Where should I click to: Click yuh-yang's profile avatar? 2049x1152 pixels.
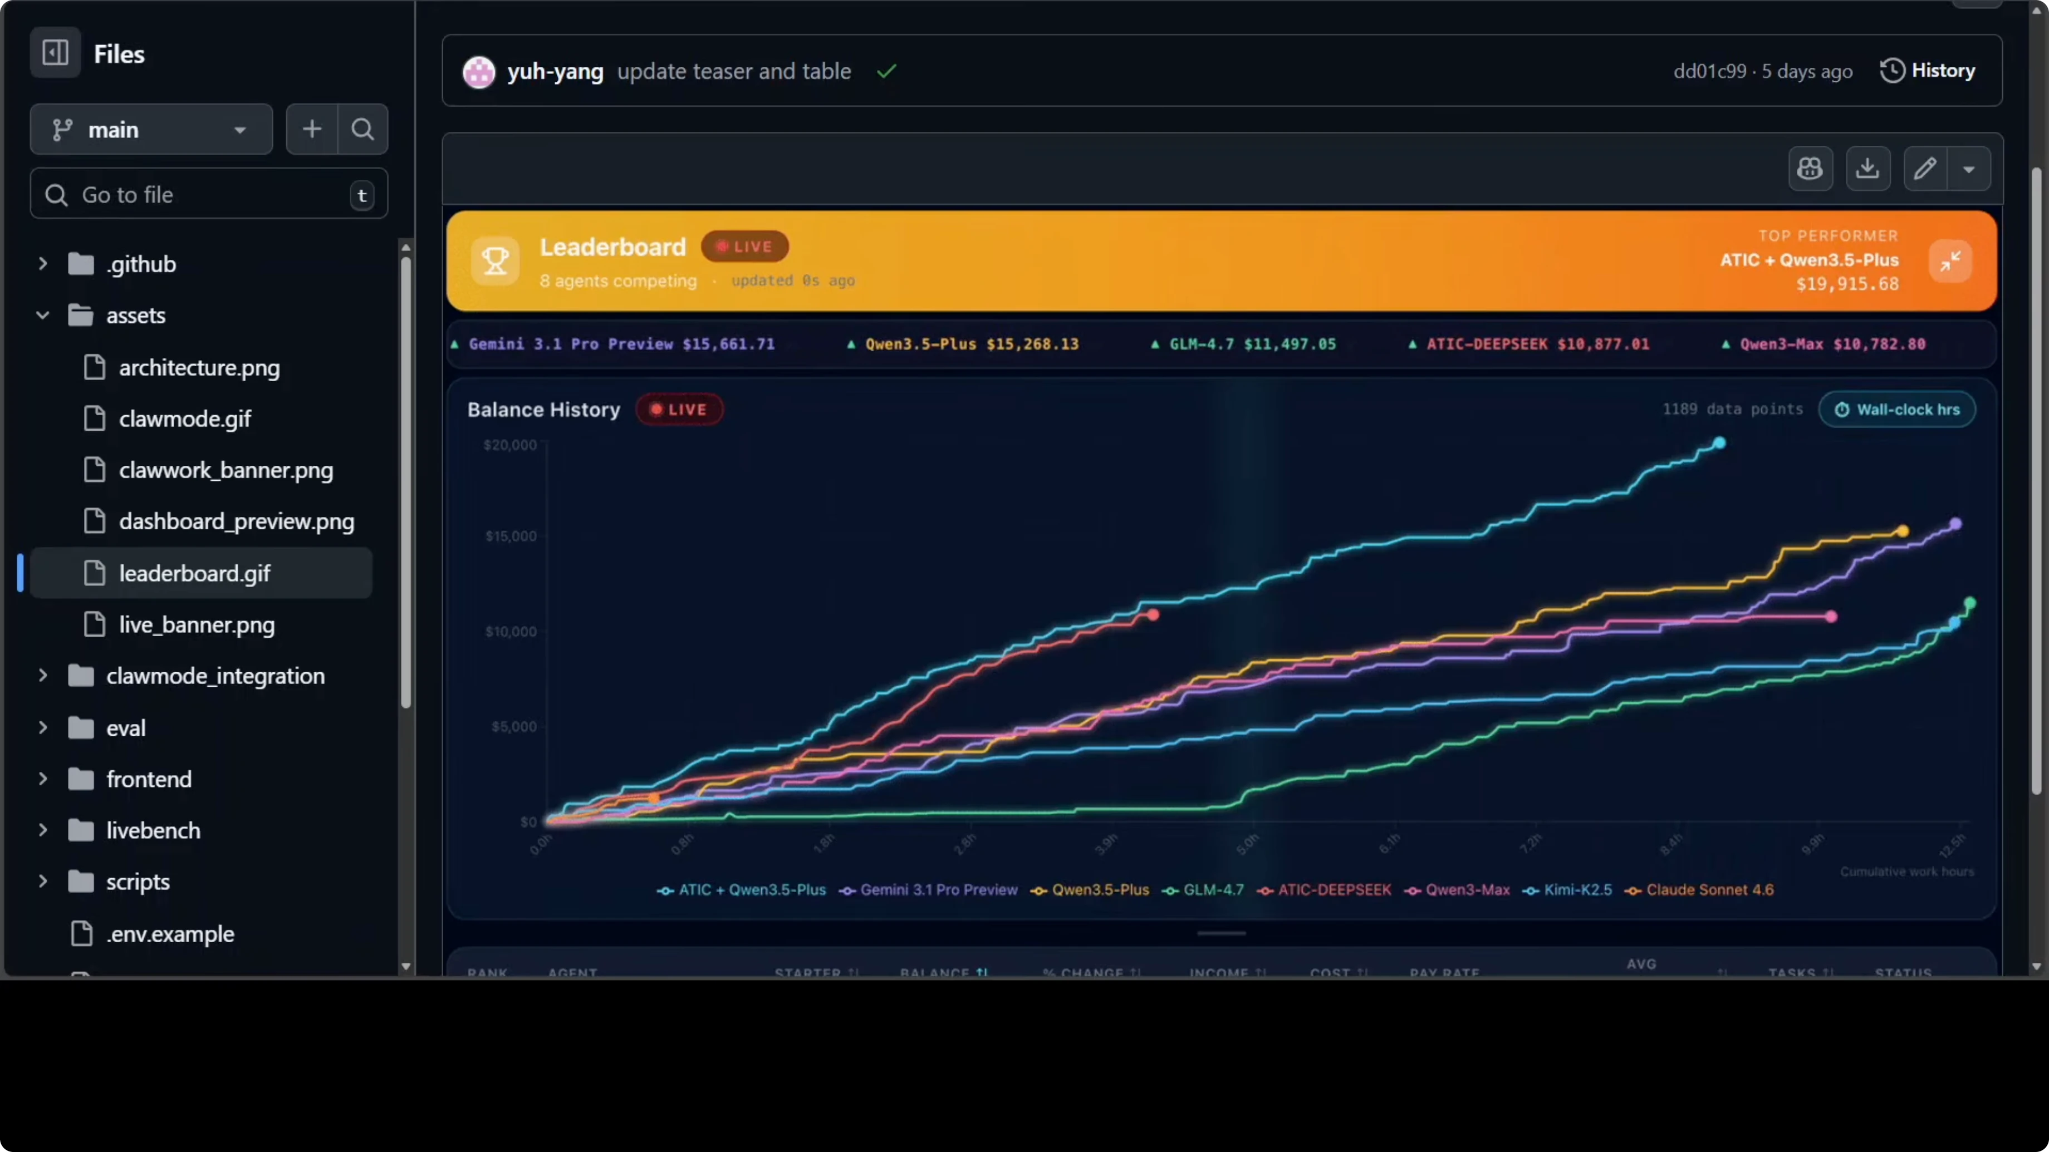click(x=479, y=71)
